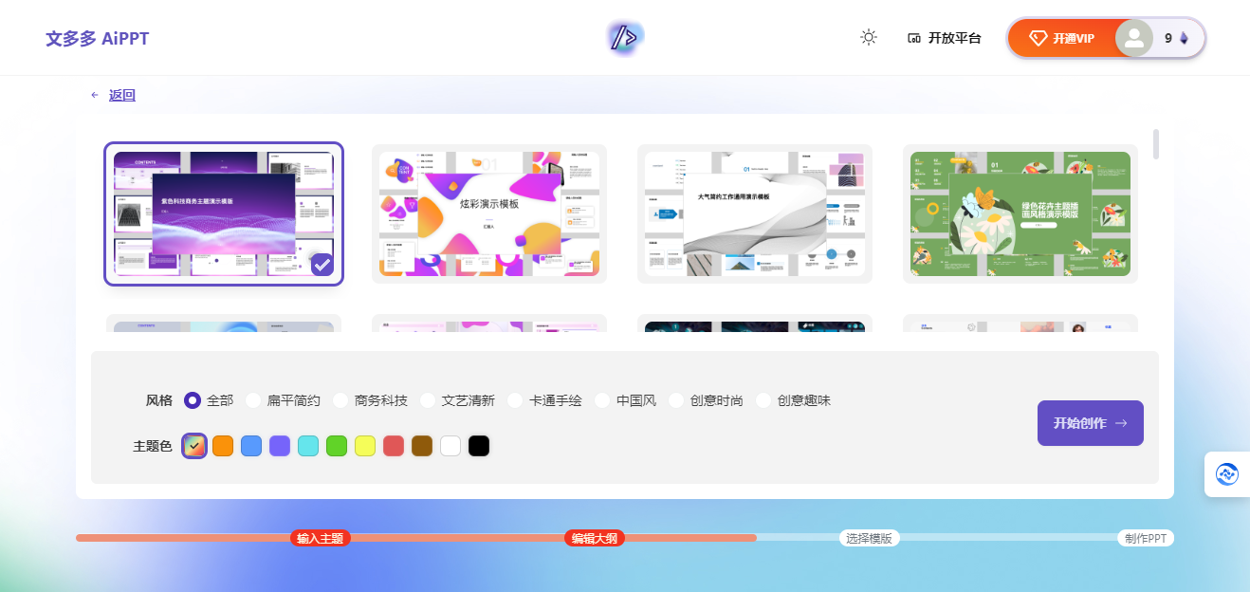This screenshot has width=1250, height=592.
Task: Click the 返回 link
Action: 122,95
